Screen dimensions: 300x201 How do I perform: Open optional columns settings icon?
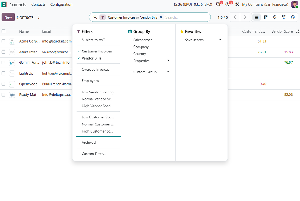[x=298, y=31]
